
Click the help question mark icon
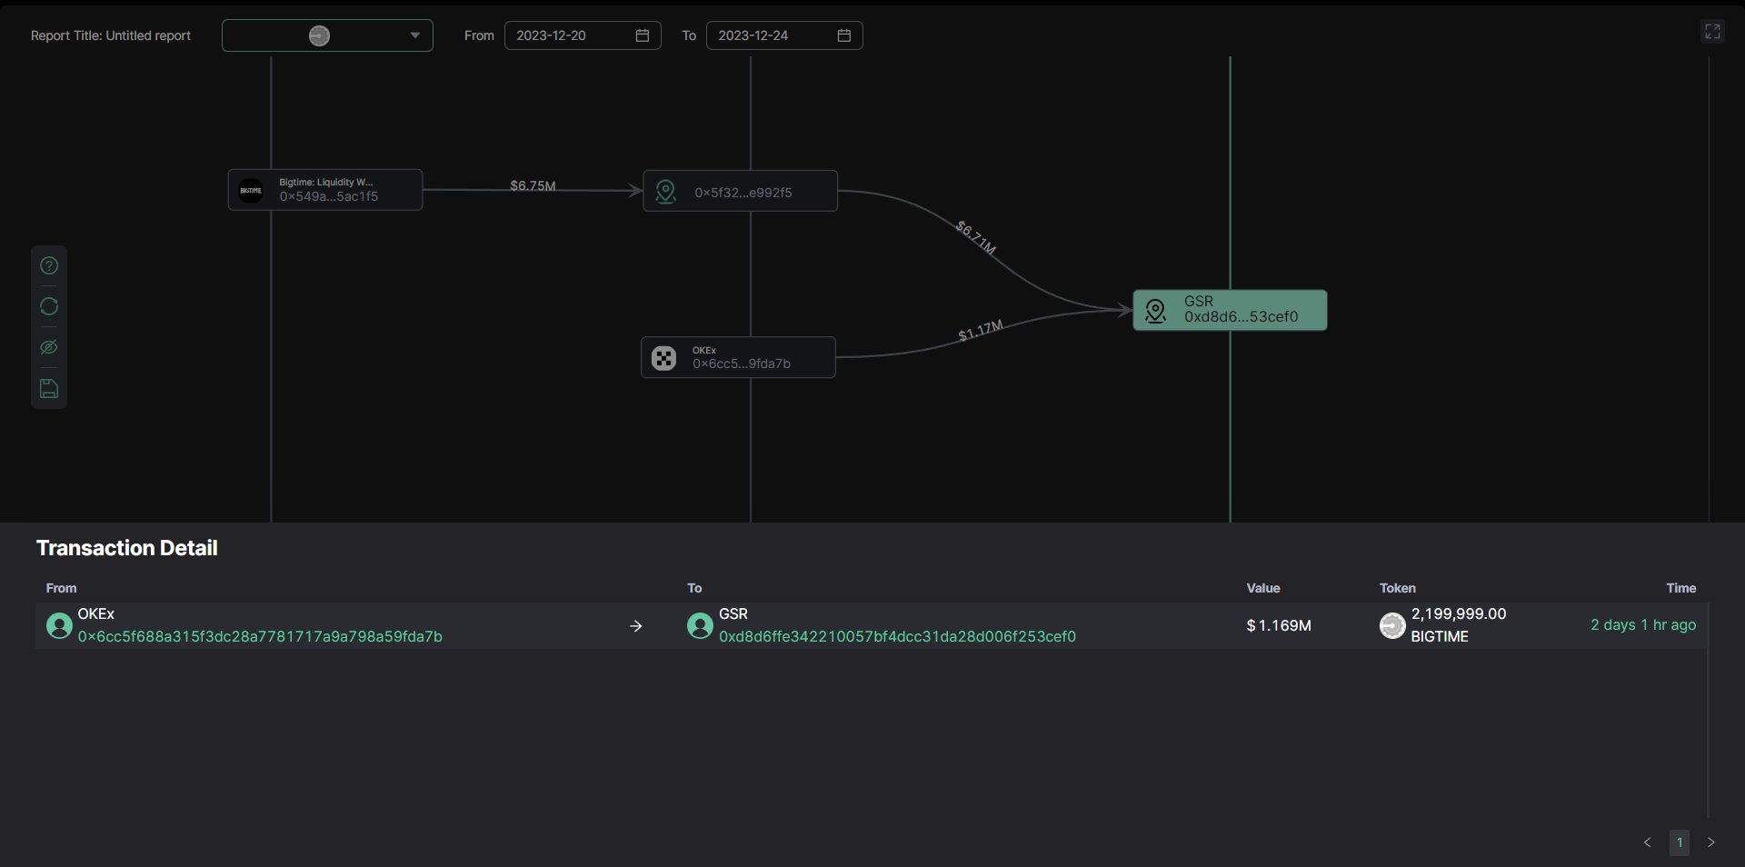[x=49, y=265]
